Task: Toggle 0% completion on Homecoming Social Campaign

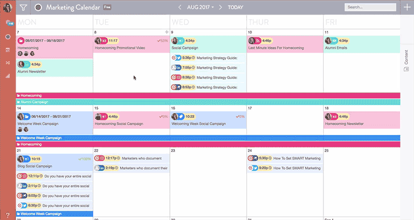Action: (163, 117)
